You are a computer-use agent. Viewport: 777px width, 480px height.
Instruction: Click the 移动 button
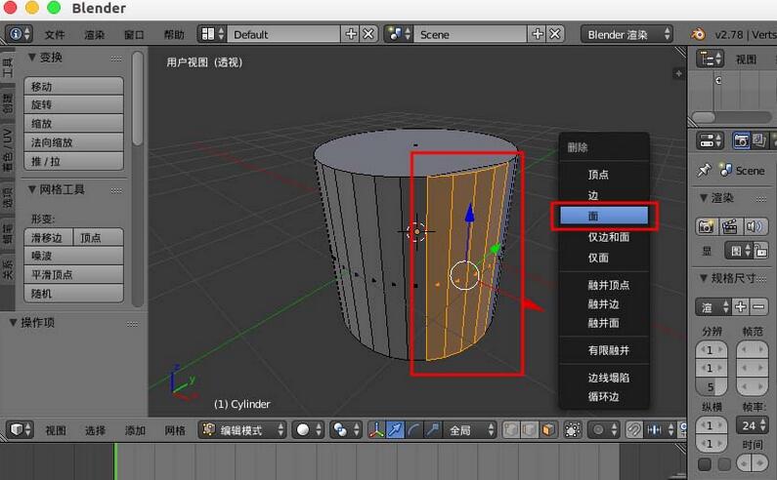(x=73, y=86)
